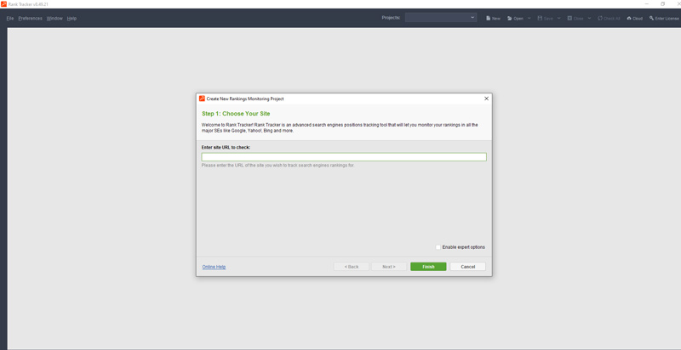Enable expert options checkbox
681x350 pixels.
438,247
